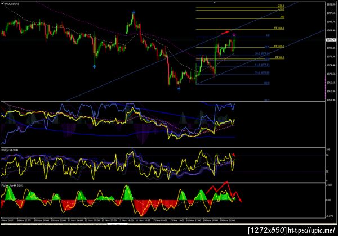The width and height of the screenshot is (338, 236).
Task: Click the 0.0 Fibonacci retracement label
Action: pos(267,35)
